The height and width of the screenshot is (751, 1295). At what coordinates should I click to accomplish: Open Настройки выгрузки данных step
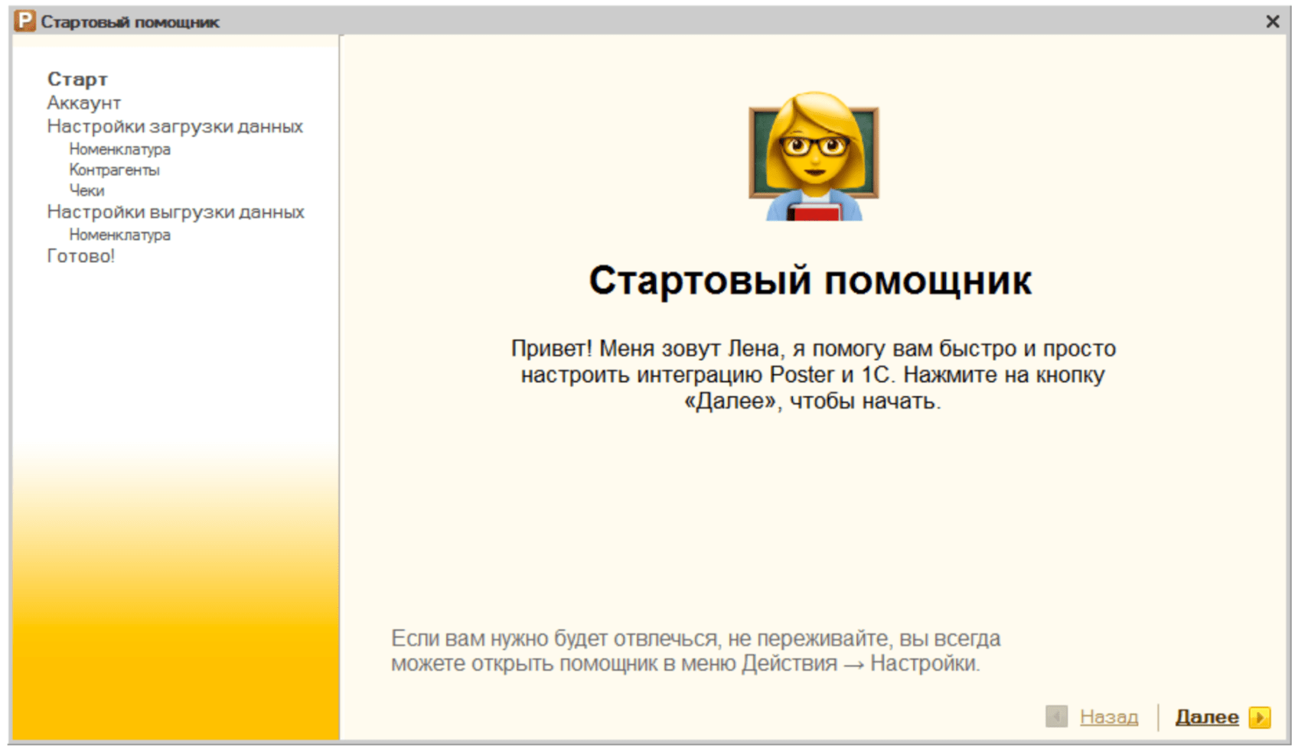[x=175, y=212]
